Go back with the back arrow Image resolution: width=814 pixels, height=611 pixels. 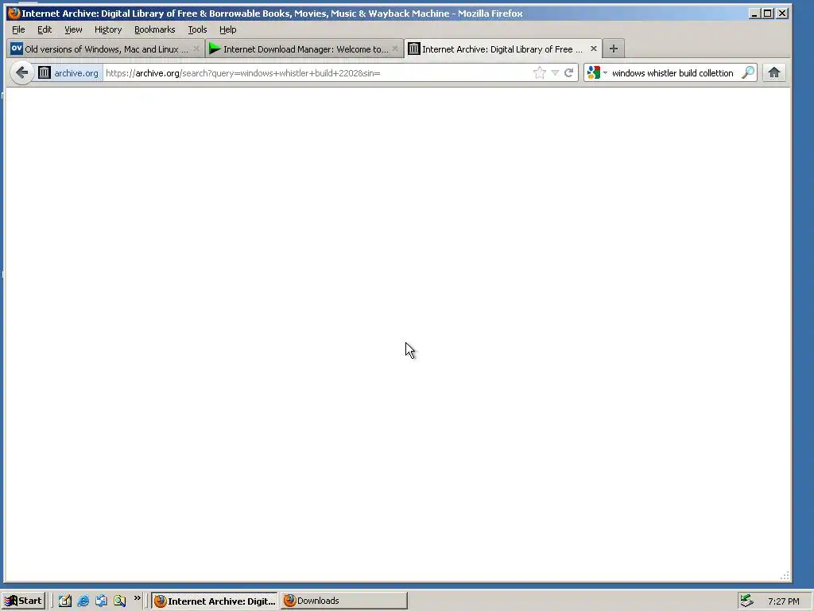tap(21, 72)
